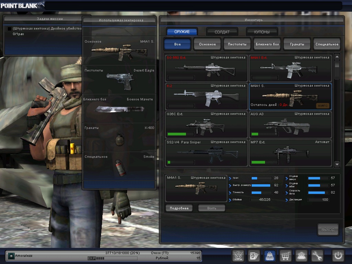Select the AUG A3 rifle card
Viewport: 352px width, 264px height.
pos(290,125)
